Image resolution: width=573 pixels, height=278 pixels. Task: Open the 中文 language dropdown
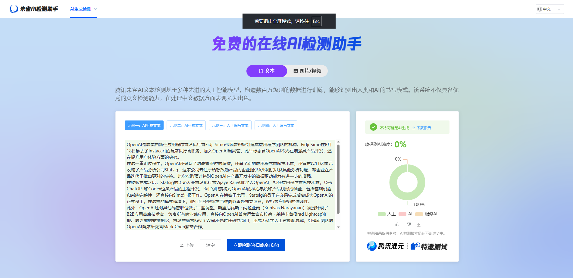pyautogui.click(x=550, y=9)
